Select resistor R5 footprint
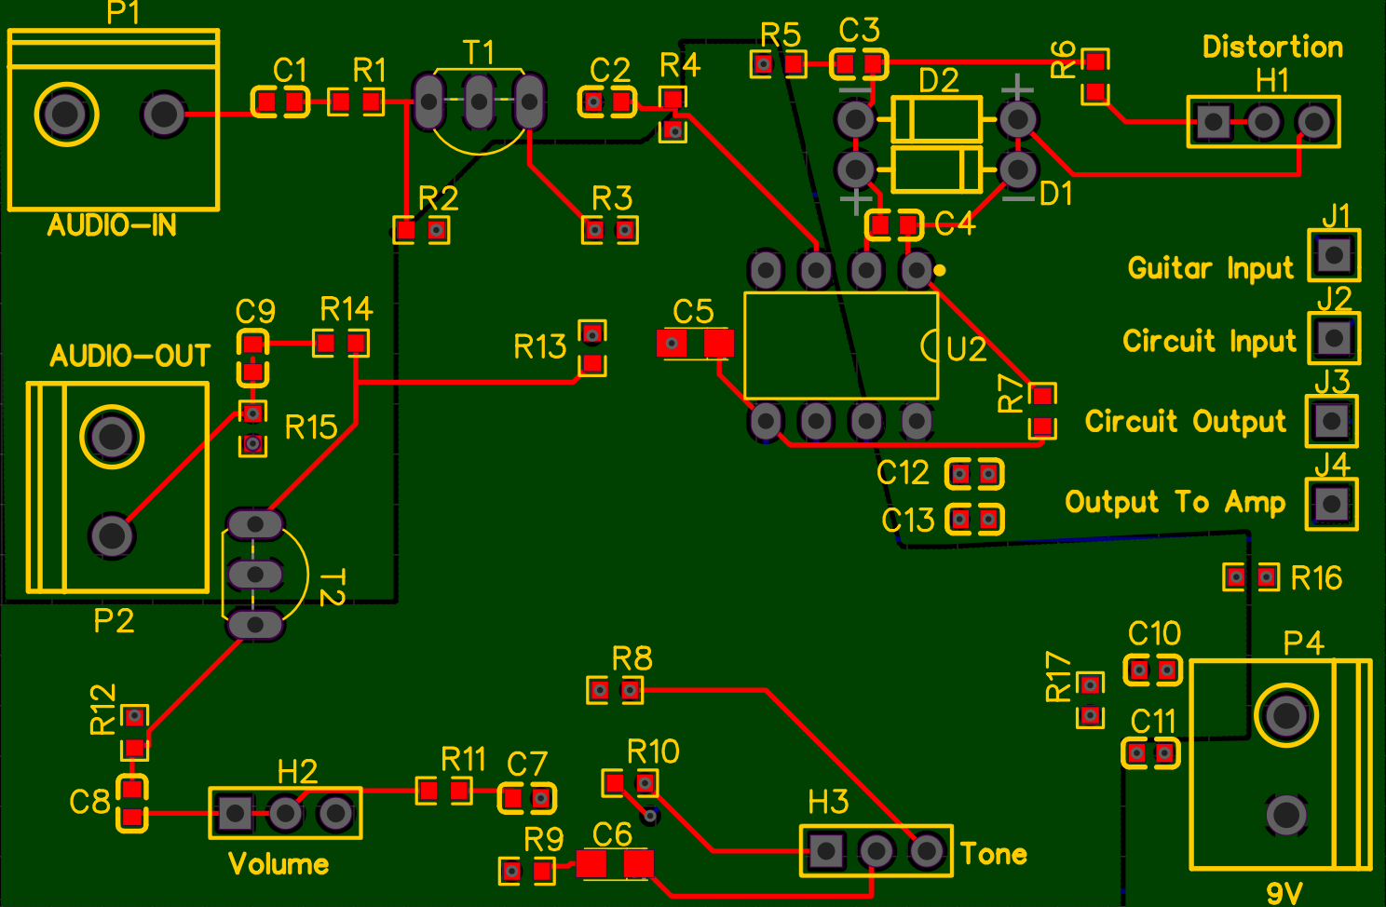The image size is (1386, 907). pyautogui.click(x=779, y=63)
